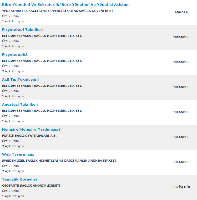Open the Anestezi Teknikeri job link
This screenshot has height=200, width=197.
20,105
